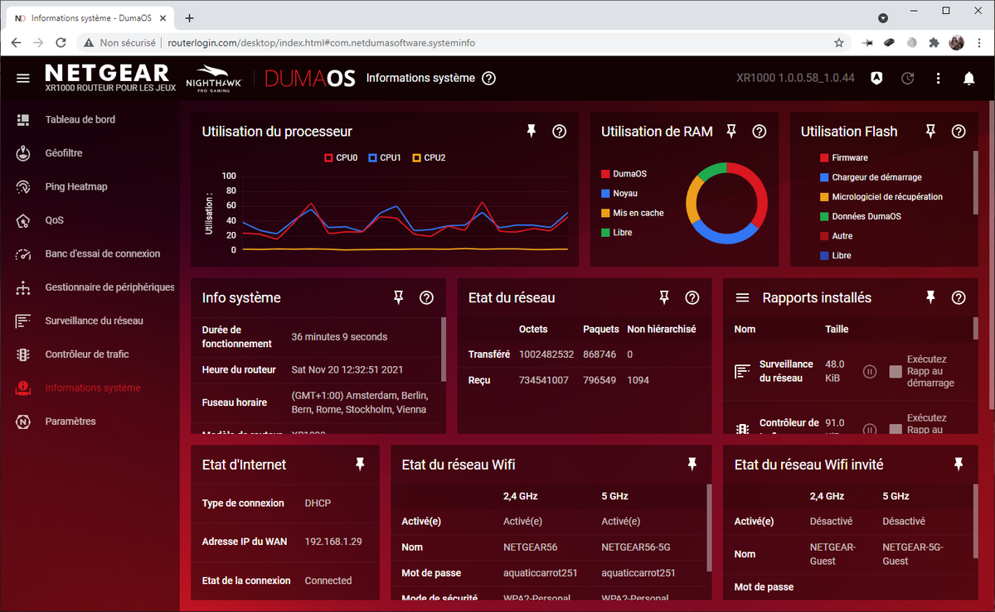Show help for Rapports installés

click(x=959, y=297)
